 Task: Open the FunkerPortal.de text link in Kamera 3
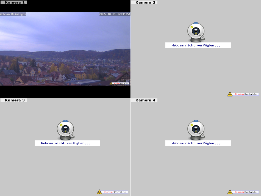tap(115, 192)
